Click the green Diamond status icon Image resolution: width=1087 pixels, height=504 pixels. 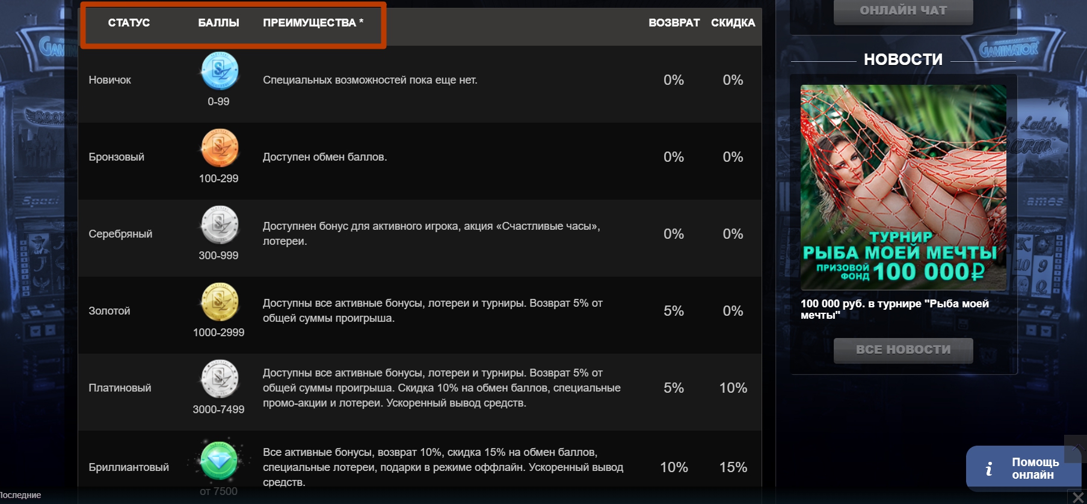point(219,460)
